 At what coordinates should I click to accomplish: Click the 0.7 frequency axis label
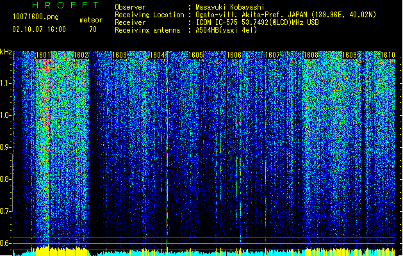point(5,211)
